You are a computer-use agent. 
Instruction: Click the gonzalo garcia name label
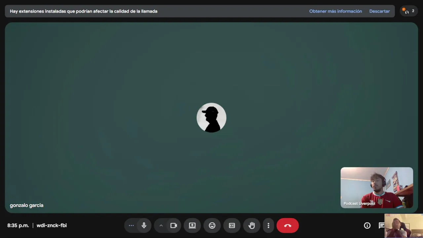26,205
